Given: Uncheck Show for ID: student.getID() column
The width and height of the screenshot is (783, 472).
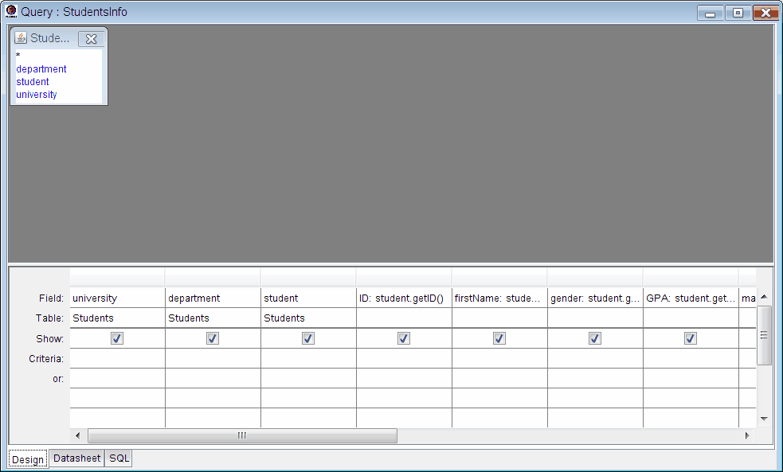Looking at the screenshot, I should pos(404,338).
